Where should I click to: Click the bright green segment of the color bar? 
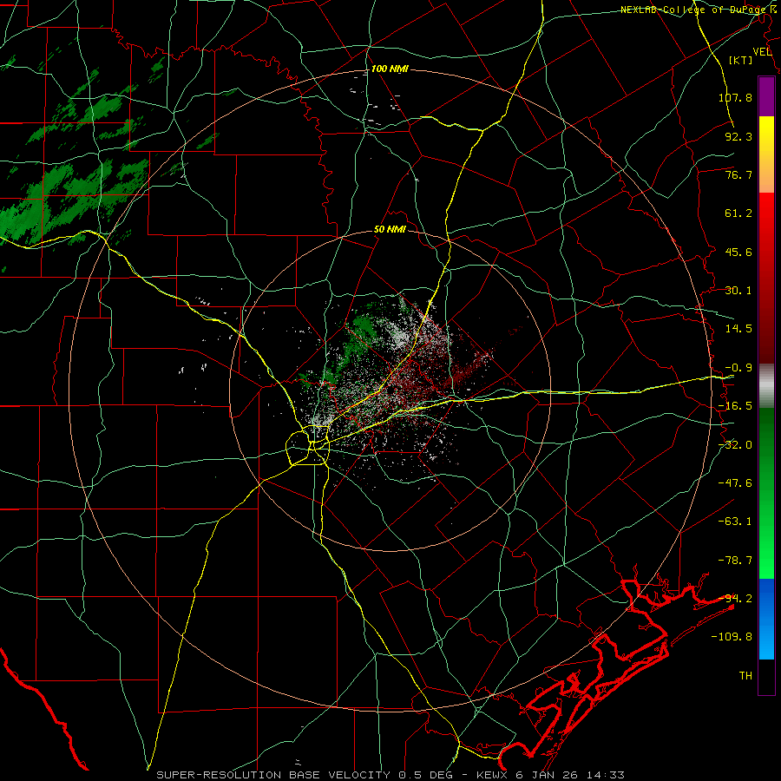(766, 493)
